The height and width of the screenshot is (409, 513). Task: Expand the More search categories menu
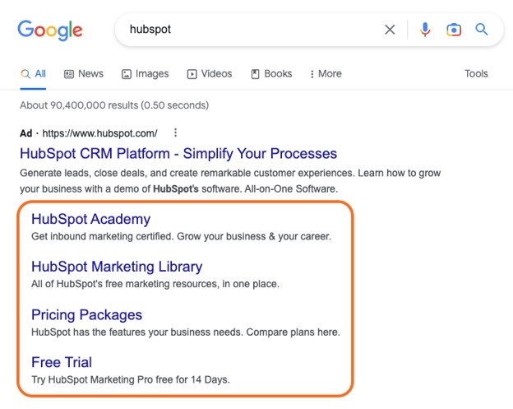(326, 74)
